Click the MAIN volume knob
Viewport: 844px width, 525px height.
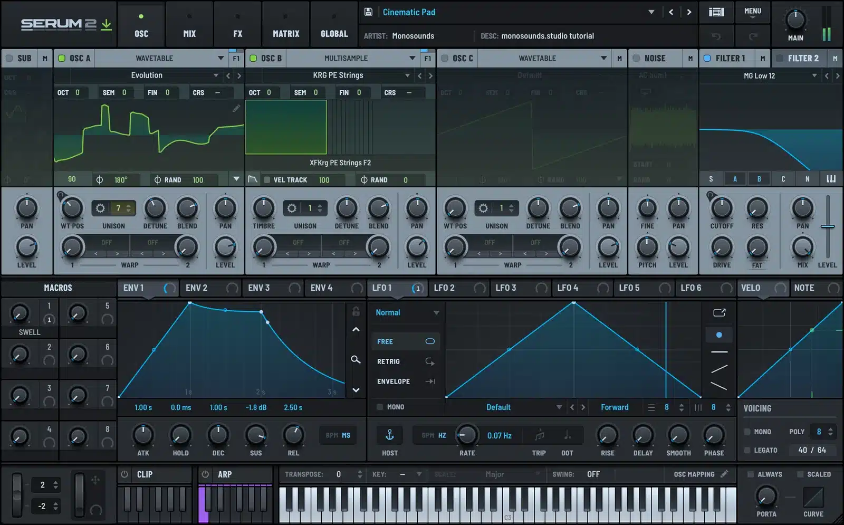click(x=795, y=20)
